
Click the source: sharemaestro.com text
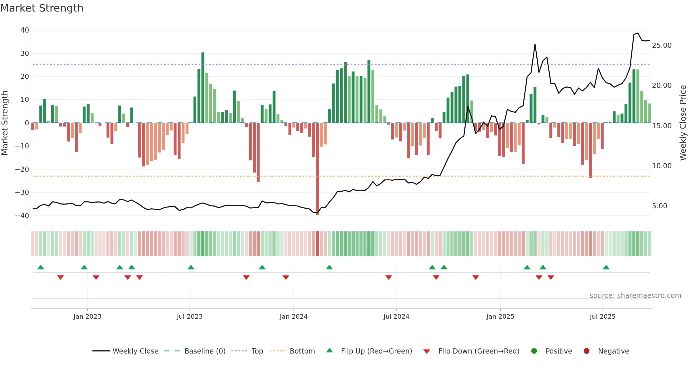pyautogui.click(x=635, y=296)
